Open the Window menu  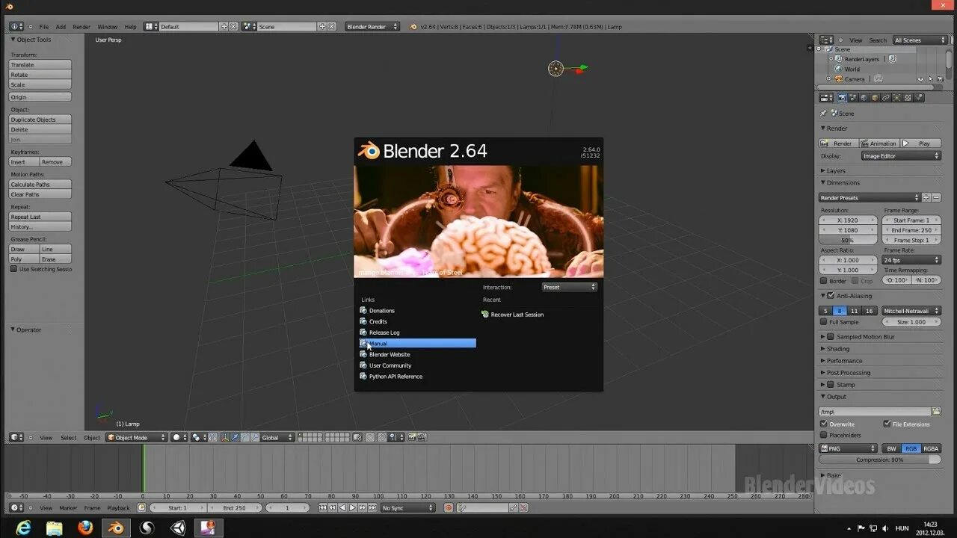coord(108,26)
